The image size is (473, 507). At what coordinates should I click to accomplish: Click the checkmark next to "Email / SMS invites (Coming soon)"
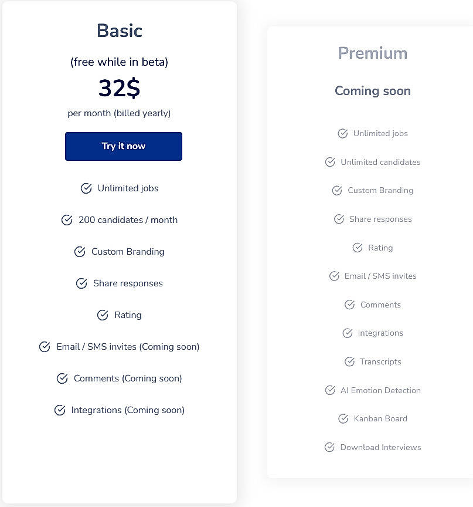[45, 347]
